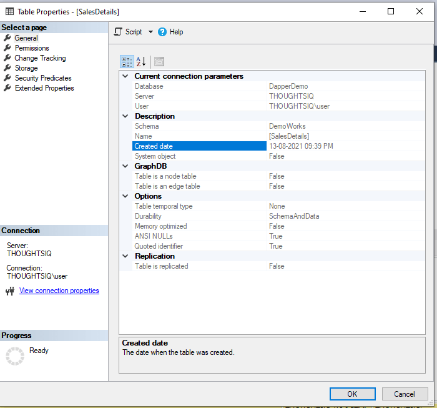Click the Alphabetical sort icon
Viewport: 437px width, 408px height.
pyautogui.click(x=141, y=61)
